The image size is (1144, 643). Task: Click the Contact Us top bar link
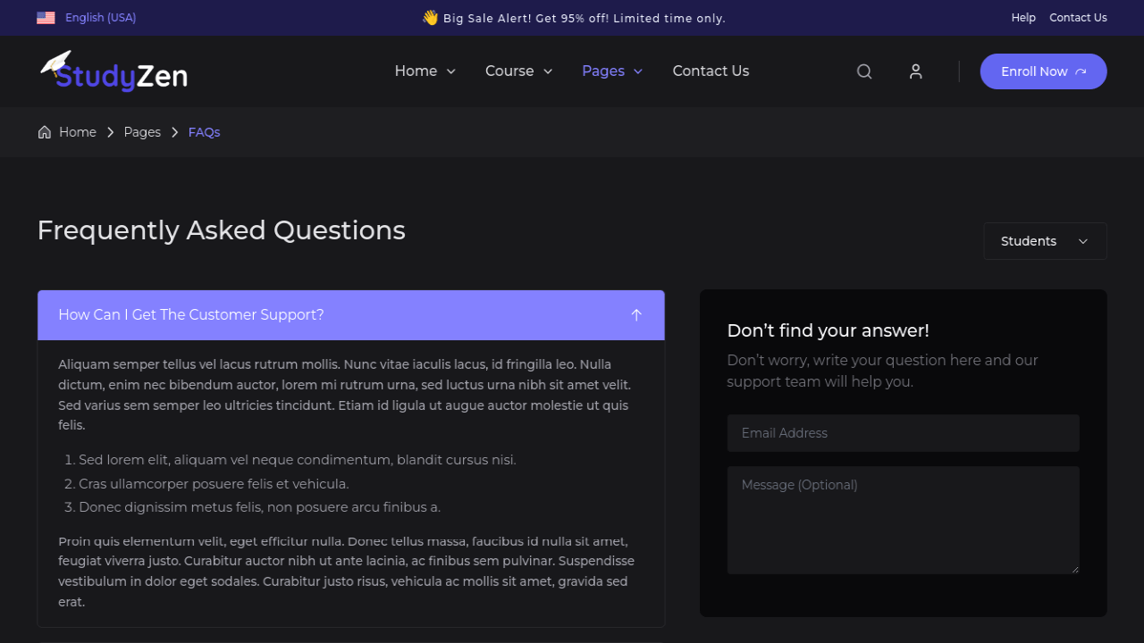pyautogui.click(x=1078, y=18)
